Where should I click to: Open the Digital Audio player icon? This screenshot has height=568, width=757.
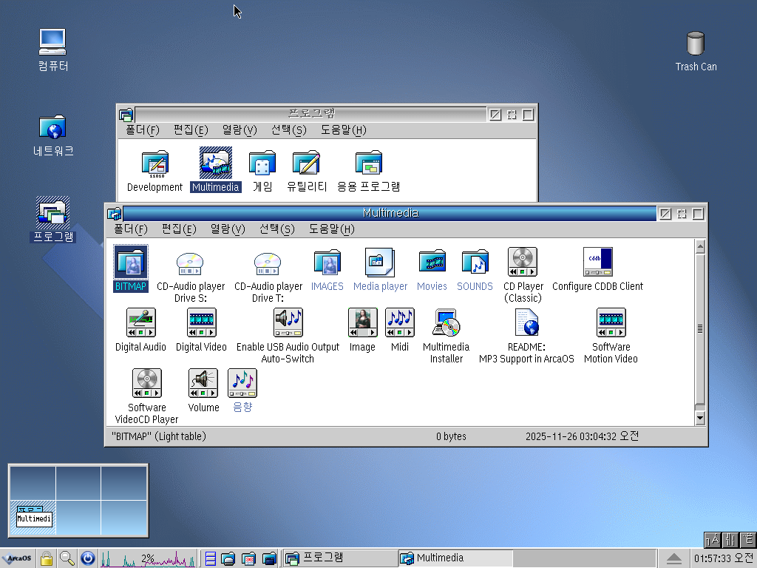(x=140, y=323)
